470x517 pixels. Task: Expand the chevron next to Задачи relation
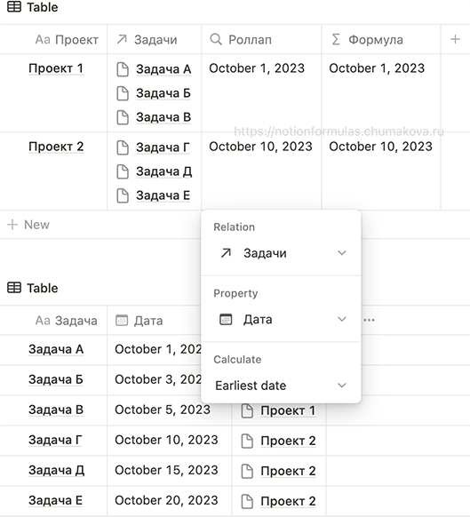pyautogui.click(x=342, y=253)
